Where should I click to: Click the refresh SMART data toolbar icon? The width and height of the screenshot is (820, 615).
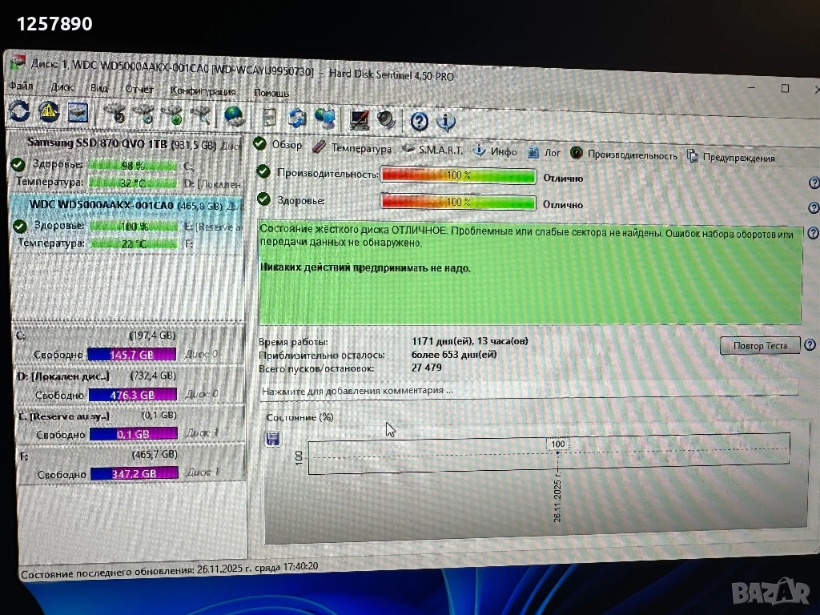tap(18, 113)
